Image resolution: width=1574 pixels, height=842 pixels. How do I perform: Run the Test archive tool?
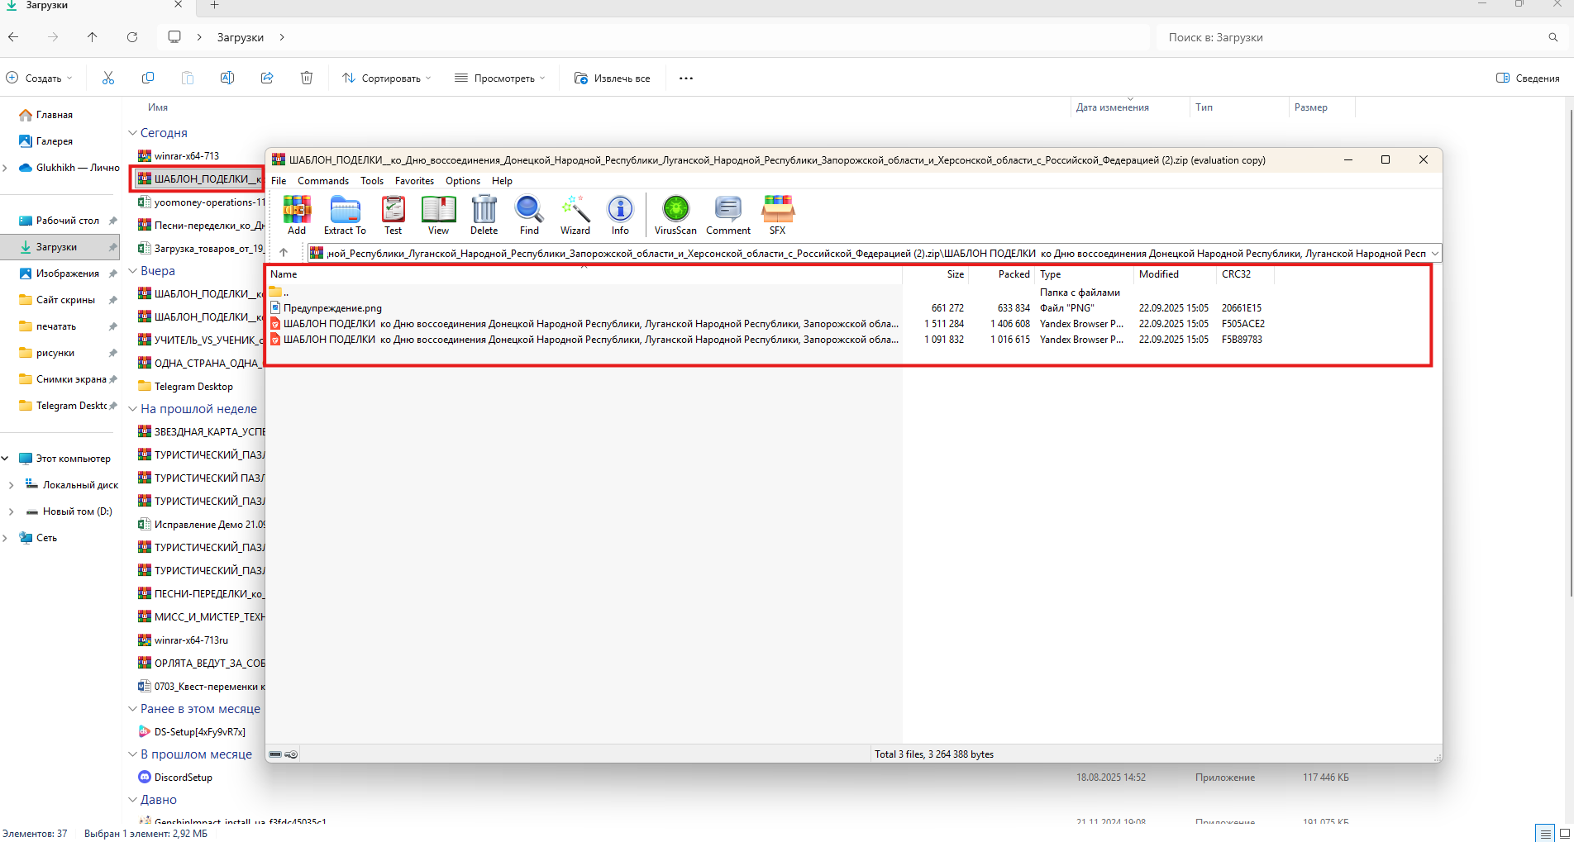(x=393, y=215)
